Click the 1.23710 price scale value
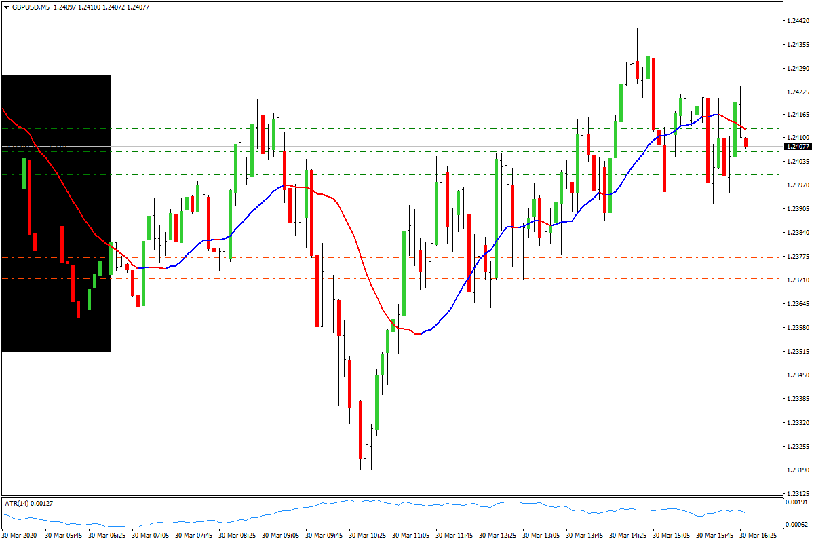This screenshot has height=543, width=814. [799, 280]
